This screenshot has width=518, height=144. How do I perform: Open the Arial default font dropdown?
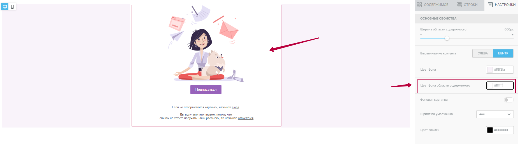(x=495, y=114)
